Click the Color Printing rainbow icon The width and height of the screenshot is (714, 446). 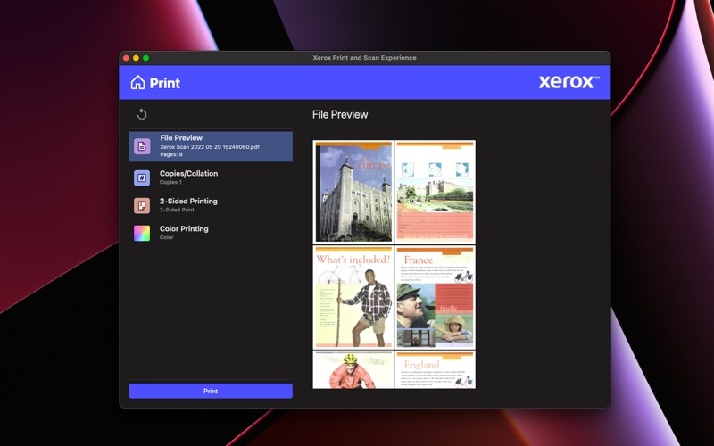(142, 234)
